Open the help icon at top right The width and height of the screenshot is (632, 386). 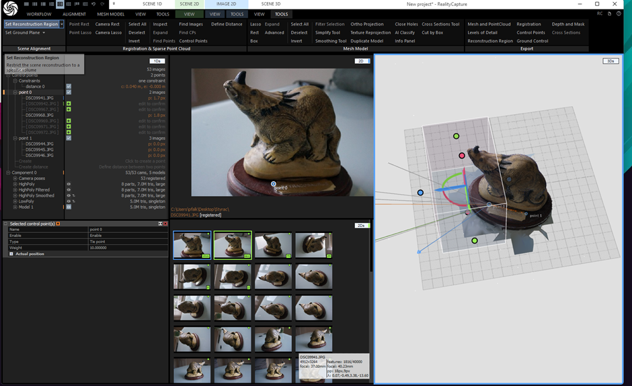point(619,13)
